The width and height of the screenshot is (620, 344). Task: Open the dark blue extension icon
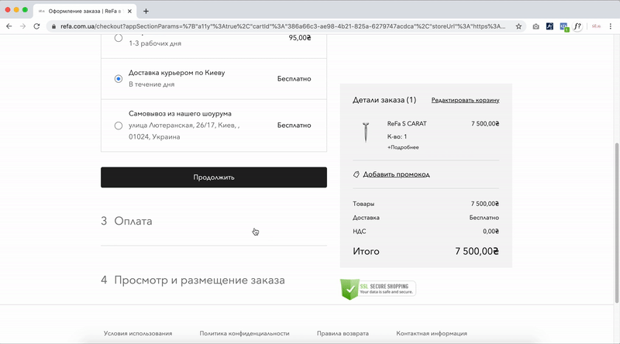pyautogui.click(x=549, y=26)
